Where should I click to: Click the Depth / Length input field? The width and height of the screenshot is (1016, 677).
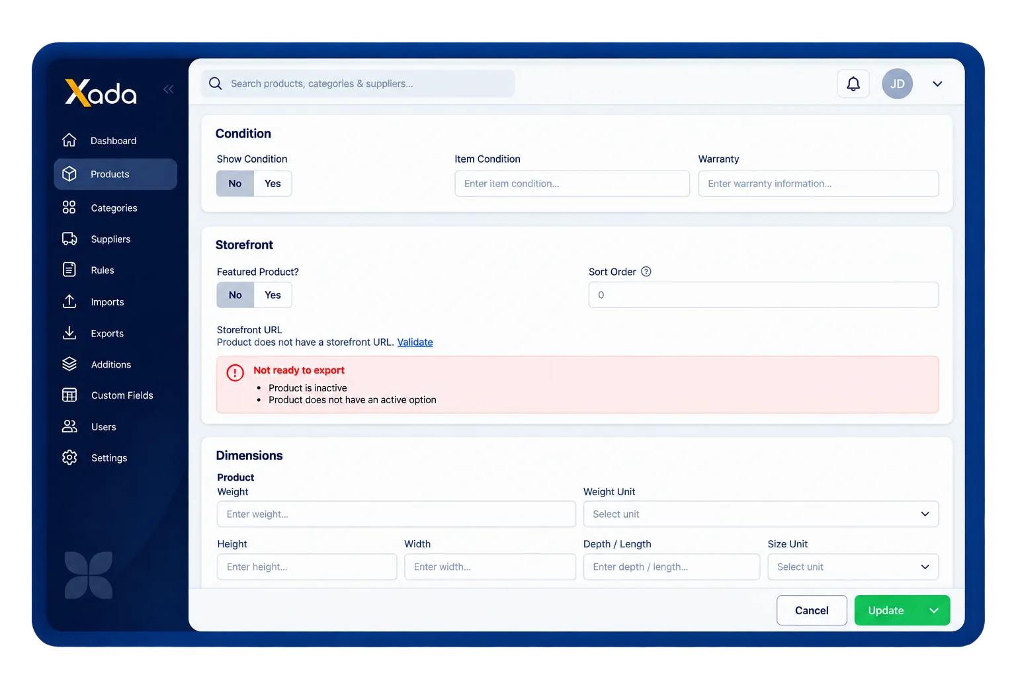coord(671,567)
